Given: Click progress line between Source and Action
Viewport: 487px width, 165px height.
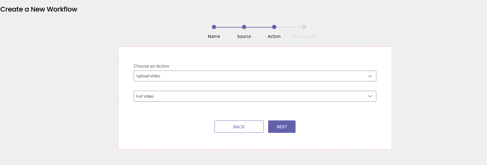Looking at the screenshot, I should (x=259, y=27).
